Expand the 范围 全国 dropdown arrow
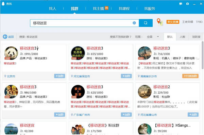This screenshot has width=204, height=135. tap(158, 37)
